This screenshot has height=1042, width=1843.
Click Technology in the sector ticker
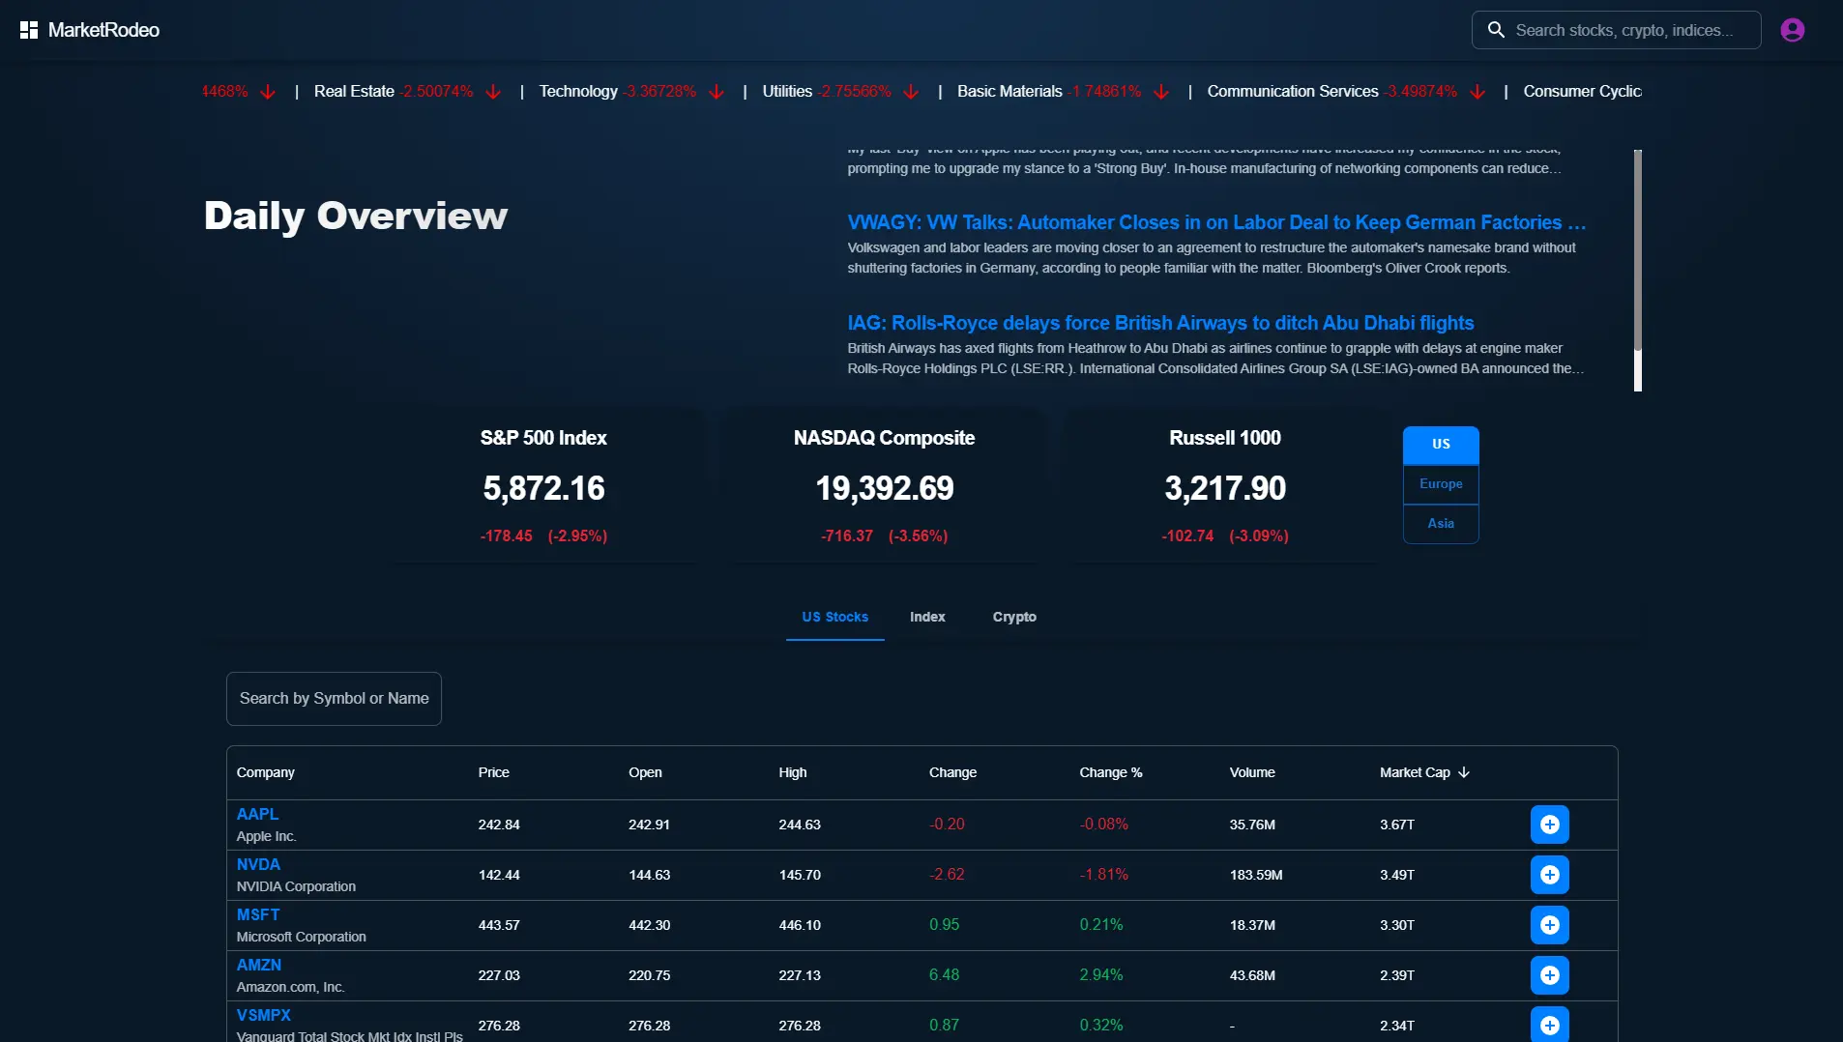coord(578,92)
